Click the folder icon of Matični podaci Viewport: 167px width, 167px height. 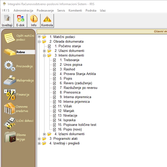click(44, 37)
